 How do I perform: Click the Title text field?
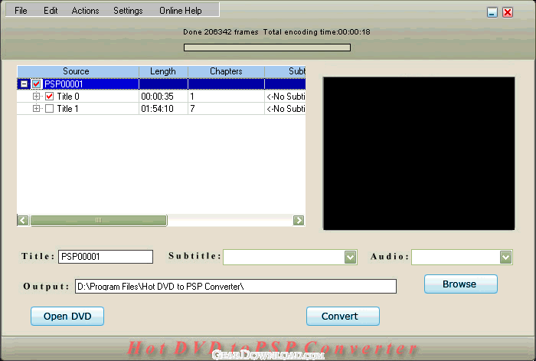point(106,257)
